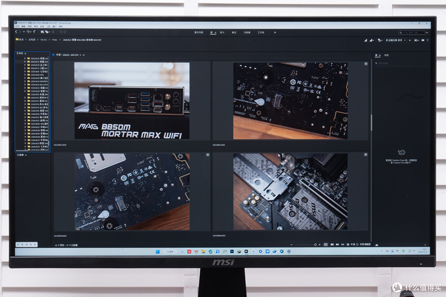
Task: Switch to the 工作流 workspace
Action: pos(261,33)
